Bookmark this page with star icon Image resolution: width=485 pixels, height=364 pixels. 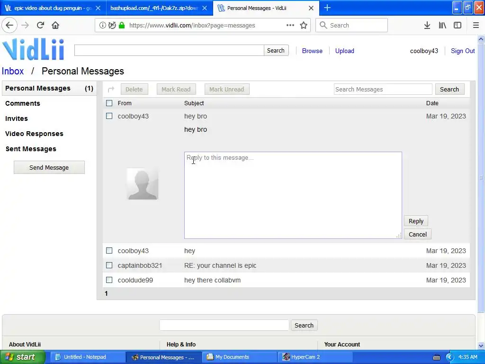point(304,26)
